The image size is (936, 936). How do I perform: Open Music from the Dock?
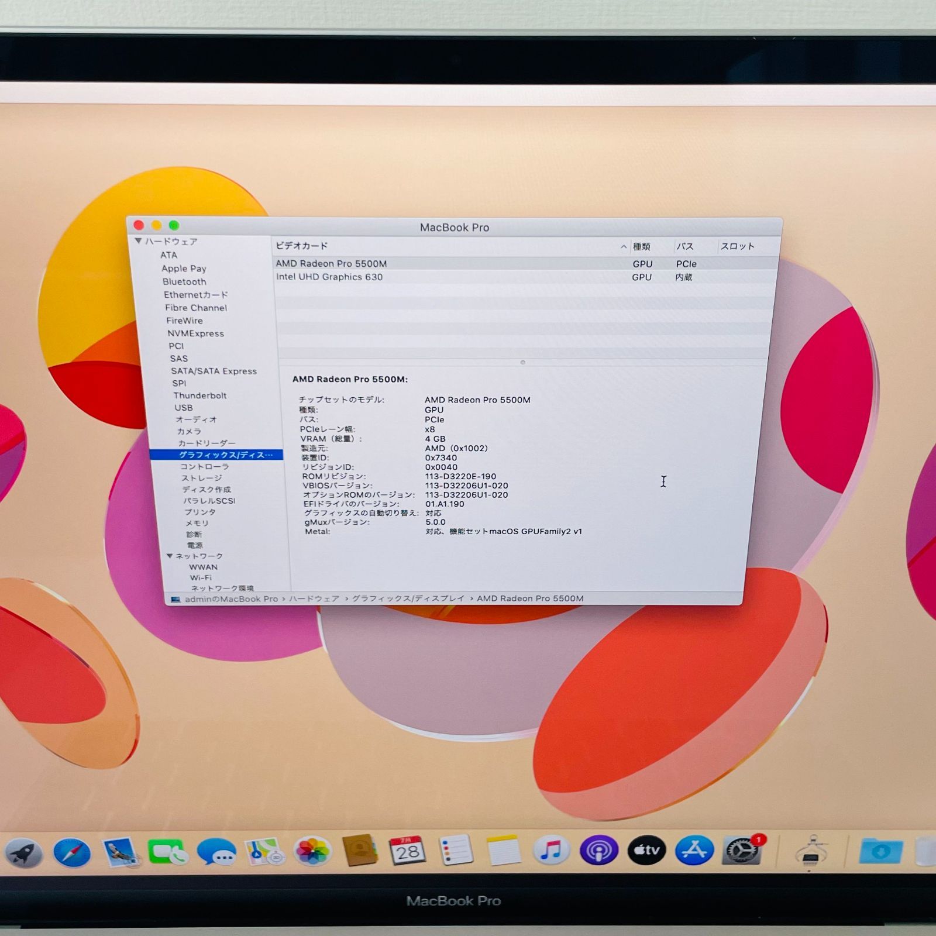coord(551,850)
